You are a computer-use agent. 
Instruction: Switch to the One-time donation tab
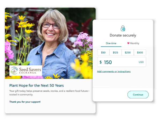(111, 43)
